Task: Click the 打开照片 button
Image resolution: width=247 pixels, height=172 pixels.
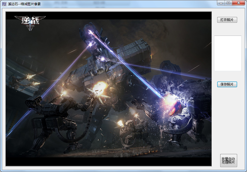Action: 227,20
